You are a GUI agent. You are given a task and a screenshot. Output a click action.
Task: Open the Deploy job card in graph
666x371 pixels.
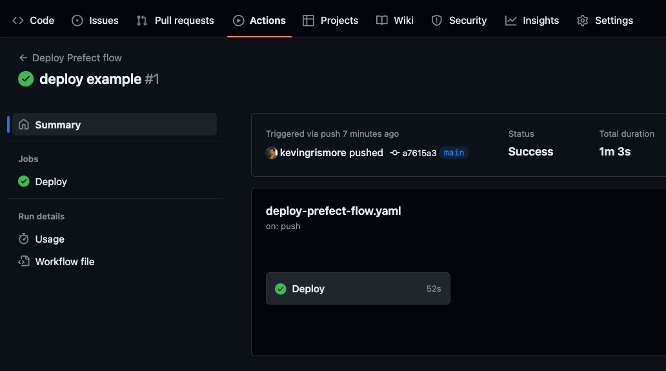pyautogui.click(x=358, y=288)
